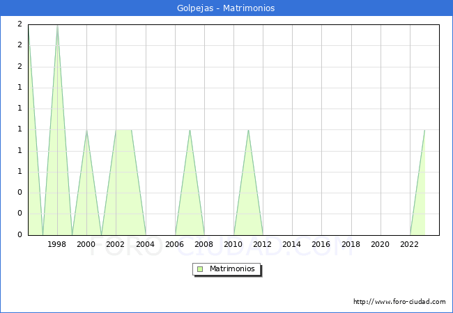Click the 2002 x-axis label
This screenshot has height=313, width=453.
coord(115,244)
